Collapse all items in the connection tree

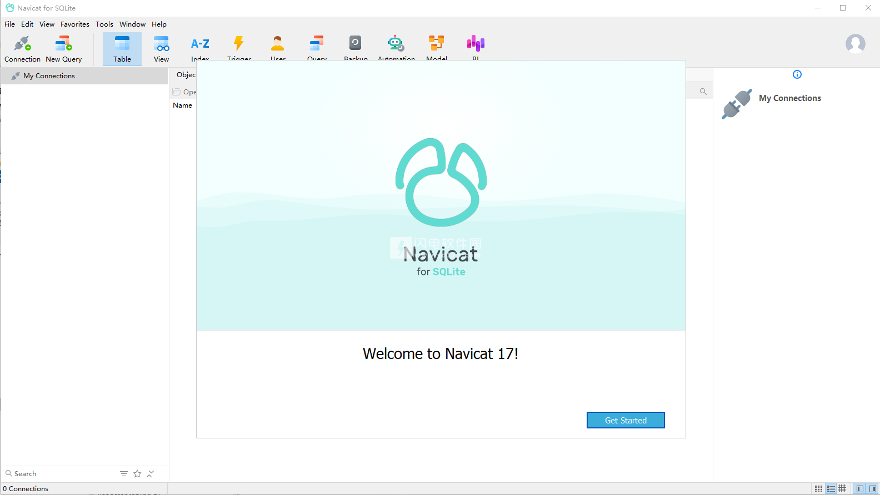click(x=151, y=473)
